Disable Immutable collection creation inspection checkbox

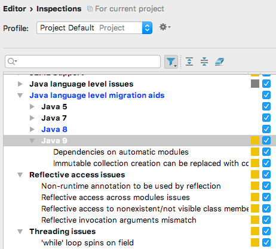266,163
